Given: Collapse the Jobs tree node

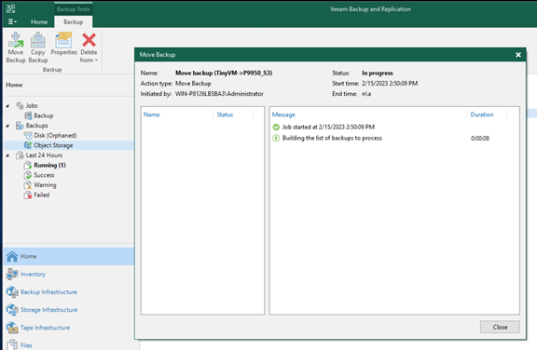Looking at the screenshot, I should click(7, 106).
